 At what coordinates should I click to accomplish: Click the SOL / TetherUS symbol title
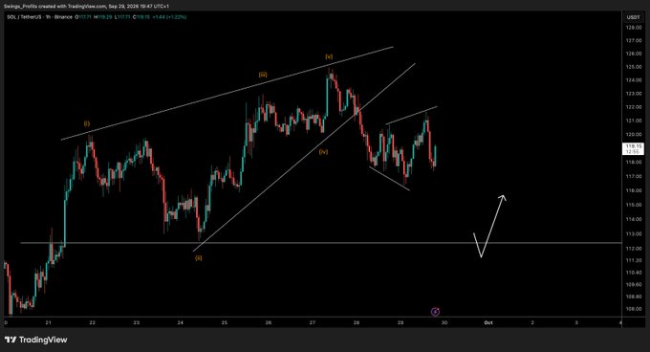point(24,17)
